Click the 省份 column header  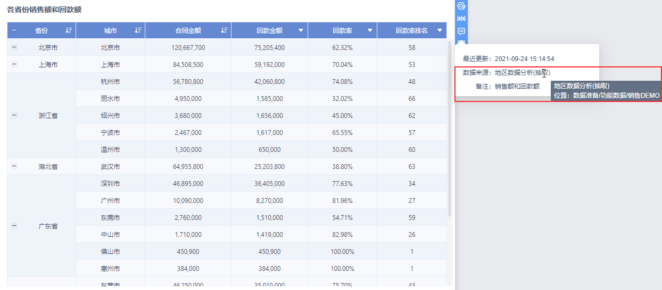[42, 30]
